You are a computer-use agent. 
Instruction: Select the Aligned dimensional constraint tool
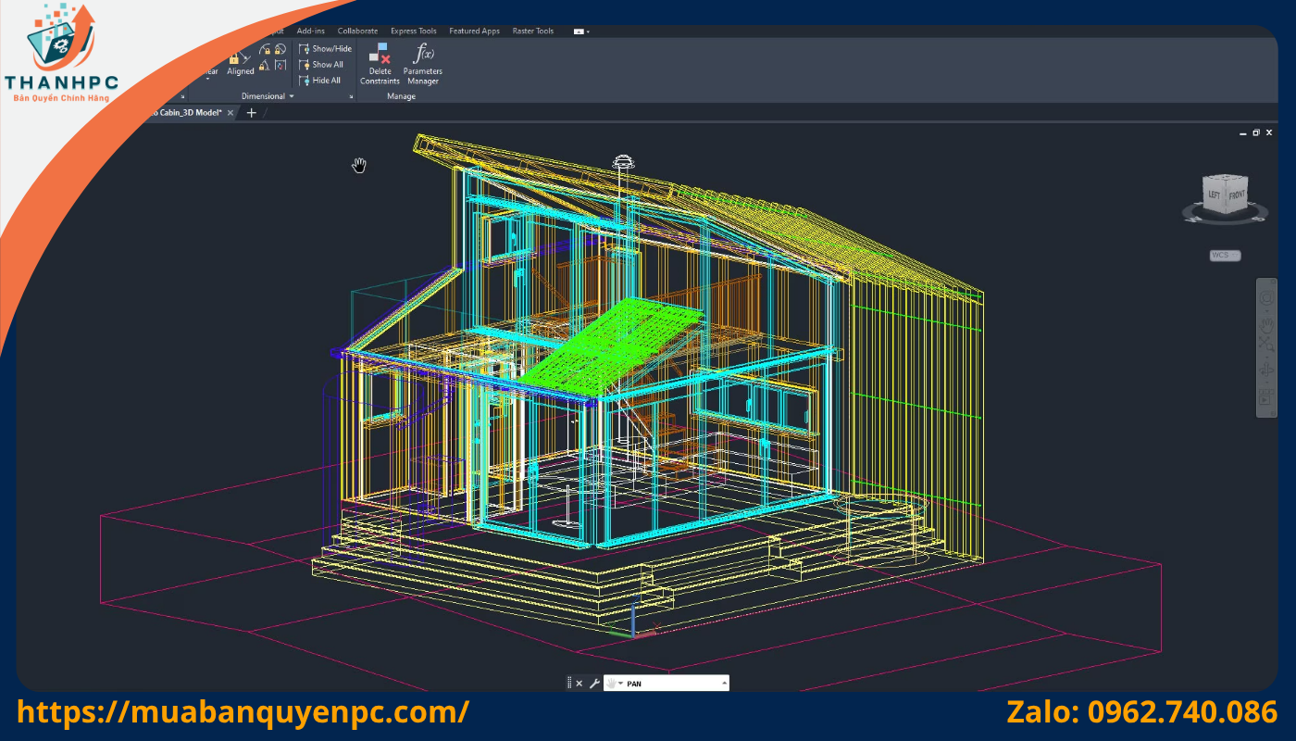(240, 64)
